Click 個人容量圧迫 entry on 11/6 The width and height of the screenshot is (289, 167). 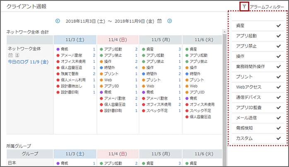click(200, 117)
